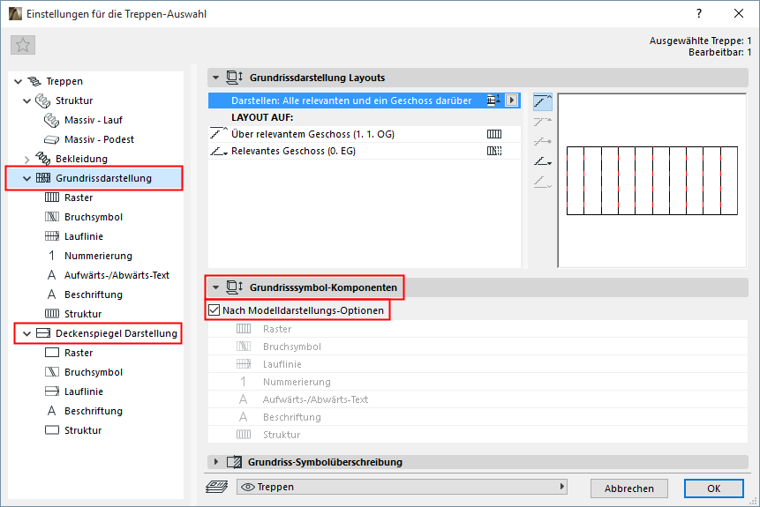This screenshot has width=760, height=507.
Task: Select Massiv - Podest in the tree
Action: (99, 139)
